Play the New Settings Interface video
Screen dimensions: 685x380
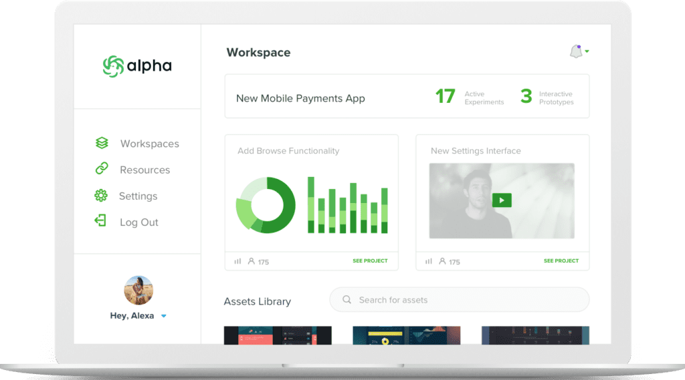pyautogui.click(x=502, y=200)
